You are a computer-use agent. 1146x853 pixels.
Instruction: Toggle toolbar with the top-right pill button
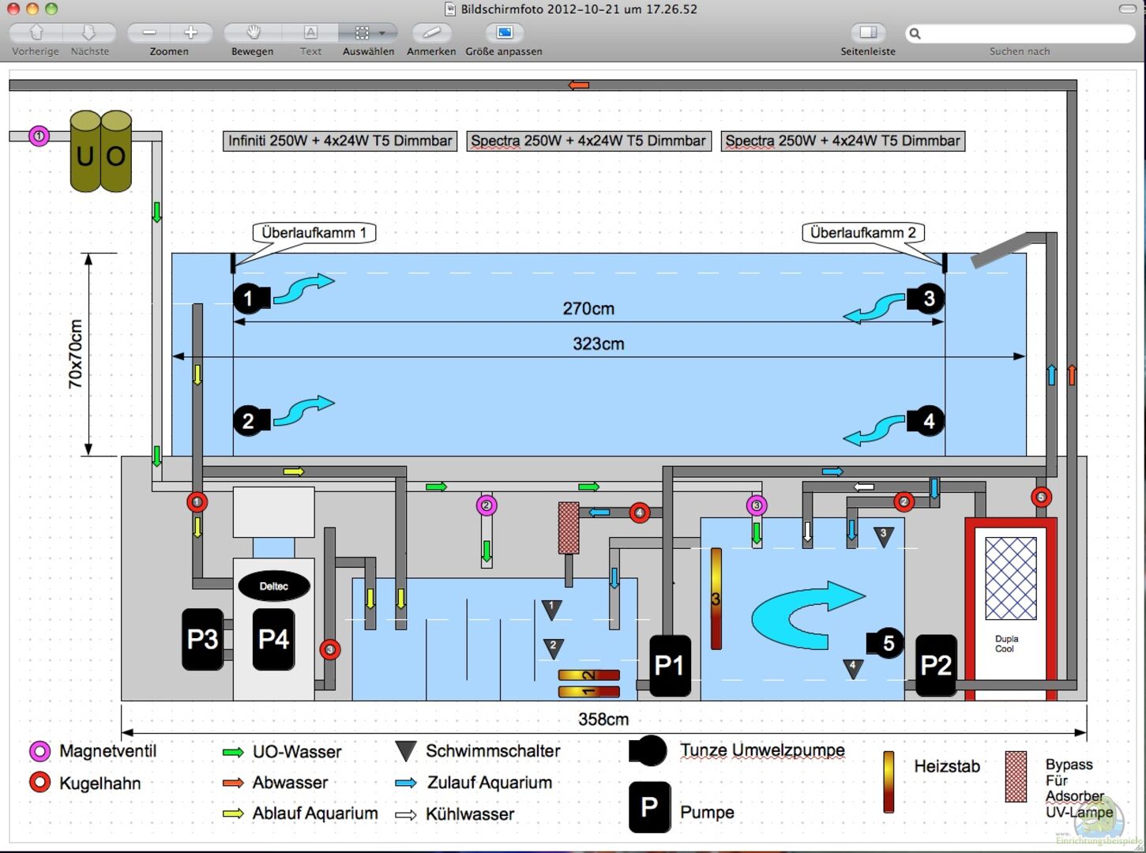1128,9
